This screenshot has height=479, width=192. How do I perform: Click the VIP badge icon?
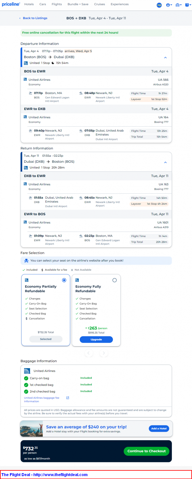pos(159,5)
